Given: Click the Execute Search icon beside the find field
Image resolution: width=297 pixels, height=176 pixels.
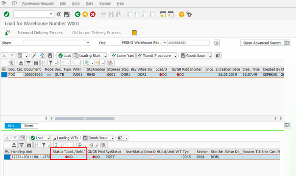Looking at the screenshot, I should (217, 43).
